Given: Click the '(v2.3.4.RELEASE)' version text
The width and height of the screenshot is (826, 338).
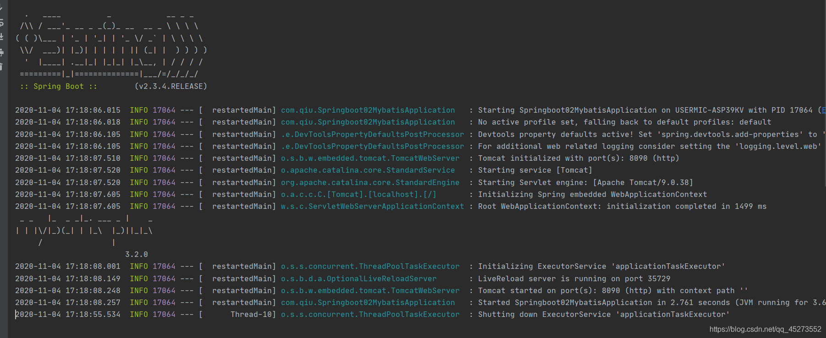Looking at the screenshot, I should pos(171,86).
